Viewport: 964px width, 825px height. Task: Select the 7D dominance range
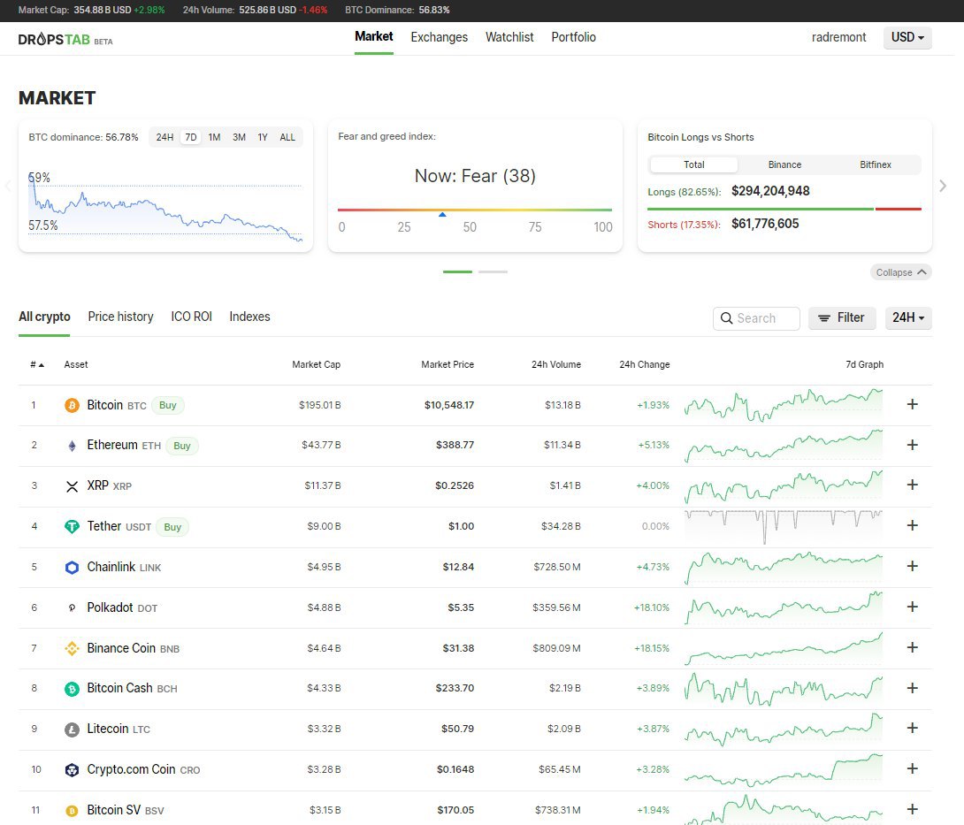coord(191,137)
